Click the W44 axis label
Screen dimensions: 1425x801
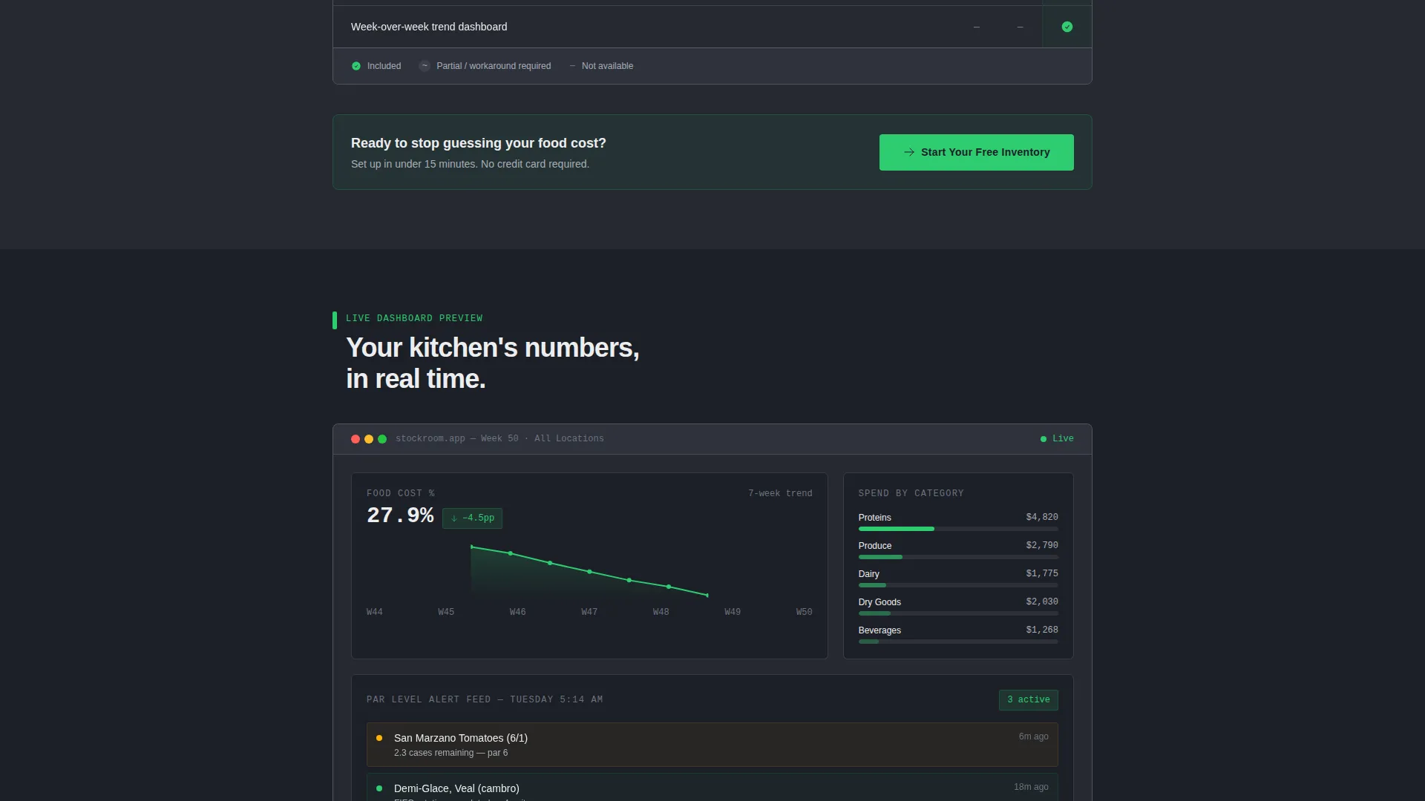[375, 612]
